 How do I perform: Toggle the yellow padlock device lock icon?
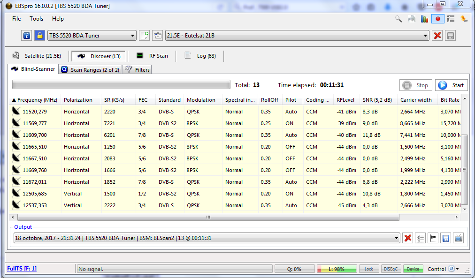click(39, 36)
